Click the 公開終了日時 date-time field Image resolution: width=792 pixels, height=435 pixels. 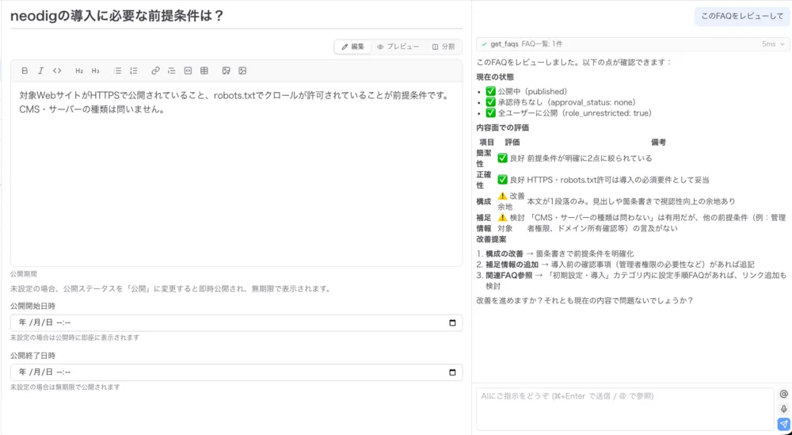pos(236,372)
